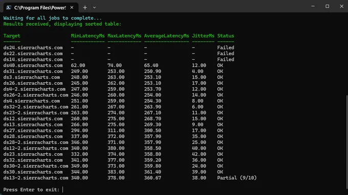Click ds14.sierracharts.com target
Viewport: 348px width, 195px height.
click(x=33, y=60)
